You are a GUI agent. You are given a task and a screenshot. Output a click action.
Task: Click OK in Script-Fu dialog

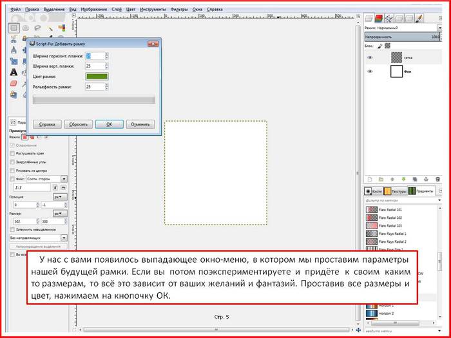tap(110, 124)
